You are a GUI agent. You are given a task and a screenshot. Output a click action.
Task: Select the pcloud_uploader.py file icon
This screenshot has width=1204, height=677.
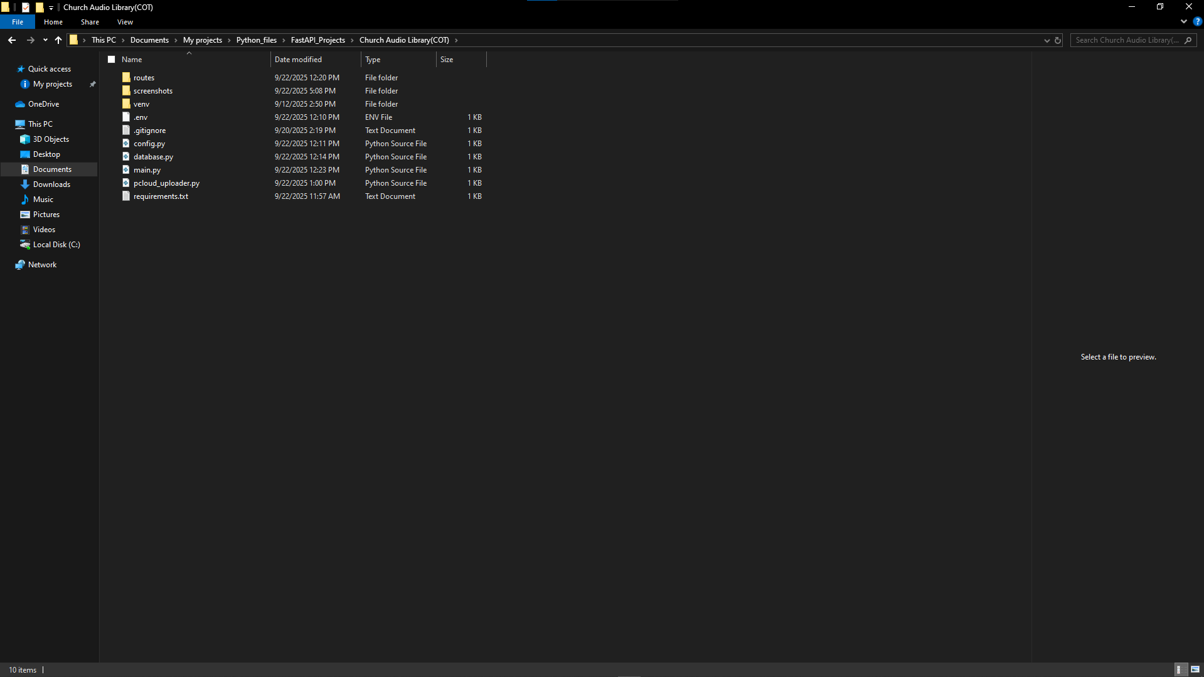coord(126,183)
